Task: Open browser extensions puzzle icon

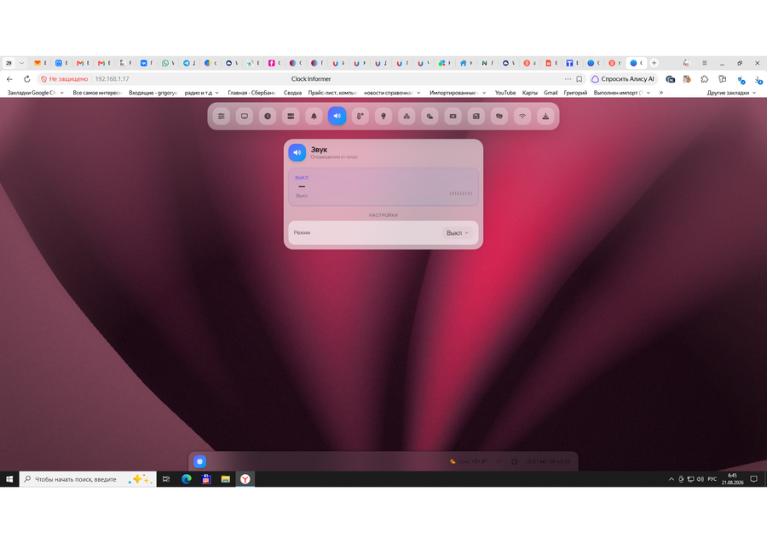Action: click(x=705, y=79)
